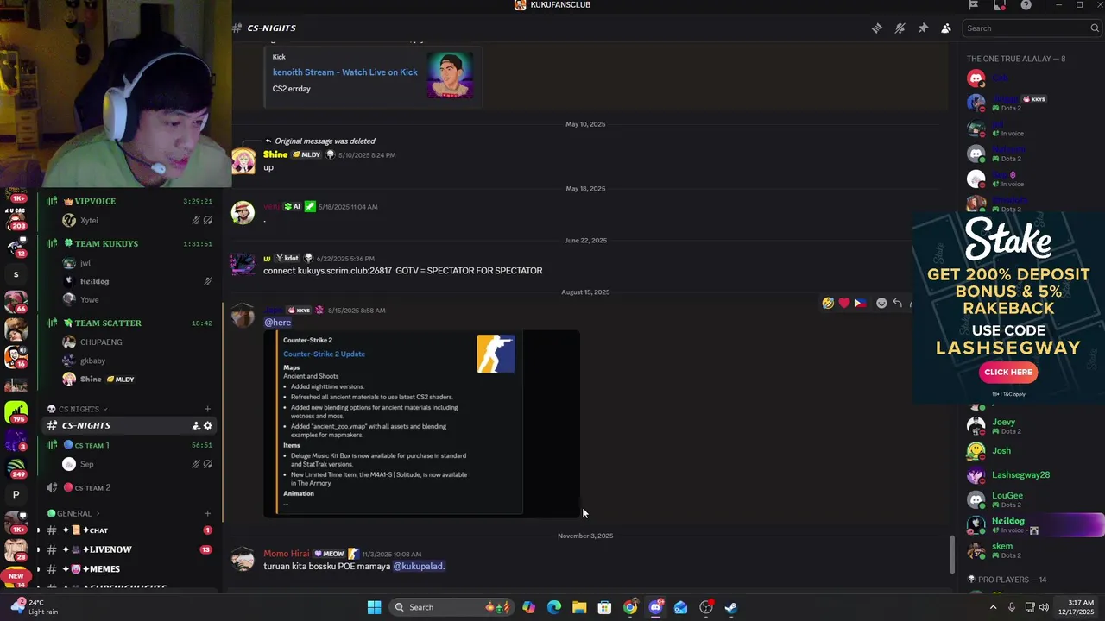This screenshot has height=621, width=1105.
Task: Click the chat scrollbar thumb
Action: (x=953, y=553)
